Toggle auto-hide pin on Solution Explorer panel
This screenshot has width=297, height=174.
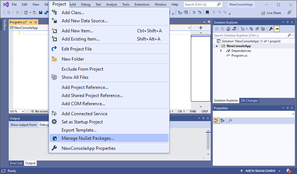click(287, 22)
